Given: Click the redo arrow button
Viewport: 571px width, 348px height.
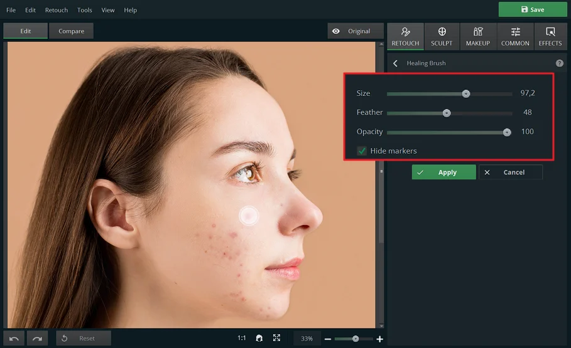Looking at the screenshot, I should pos(37,338).
